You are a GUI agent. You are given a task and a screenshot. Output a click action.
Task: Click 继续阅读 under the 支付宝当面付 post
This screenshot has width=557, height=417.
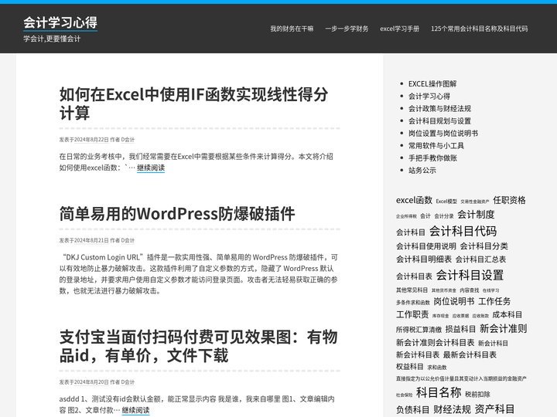pyautogui.click(x=135, y=410)
